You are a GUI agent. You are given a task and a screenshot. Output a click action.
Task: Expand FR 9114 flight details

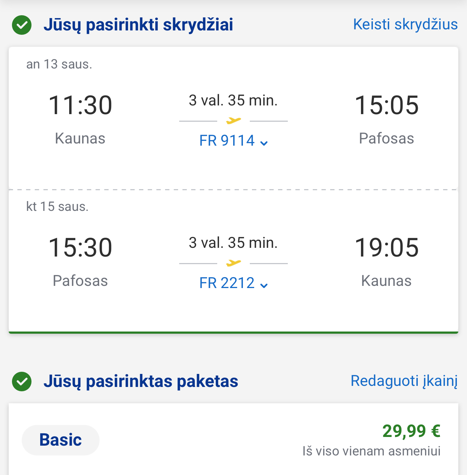tap(233, 141)
